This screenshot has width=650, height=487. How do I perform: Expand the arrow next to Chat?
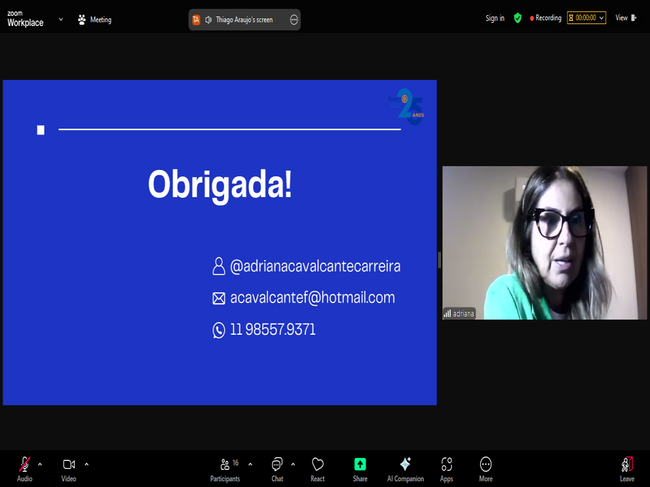coord(293,464)
